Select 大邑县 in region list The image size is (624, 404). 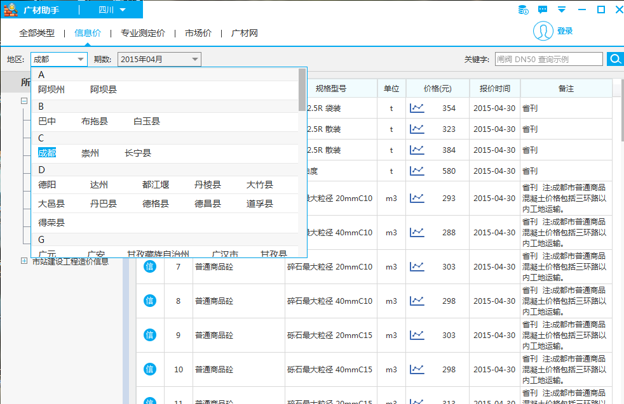pyautogui.click(x=51, y=204)
